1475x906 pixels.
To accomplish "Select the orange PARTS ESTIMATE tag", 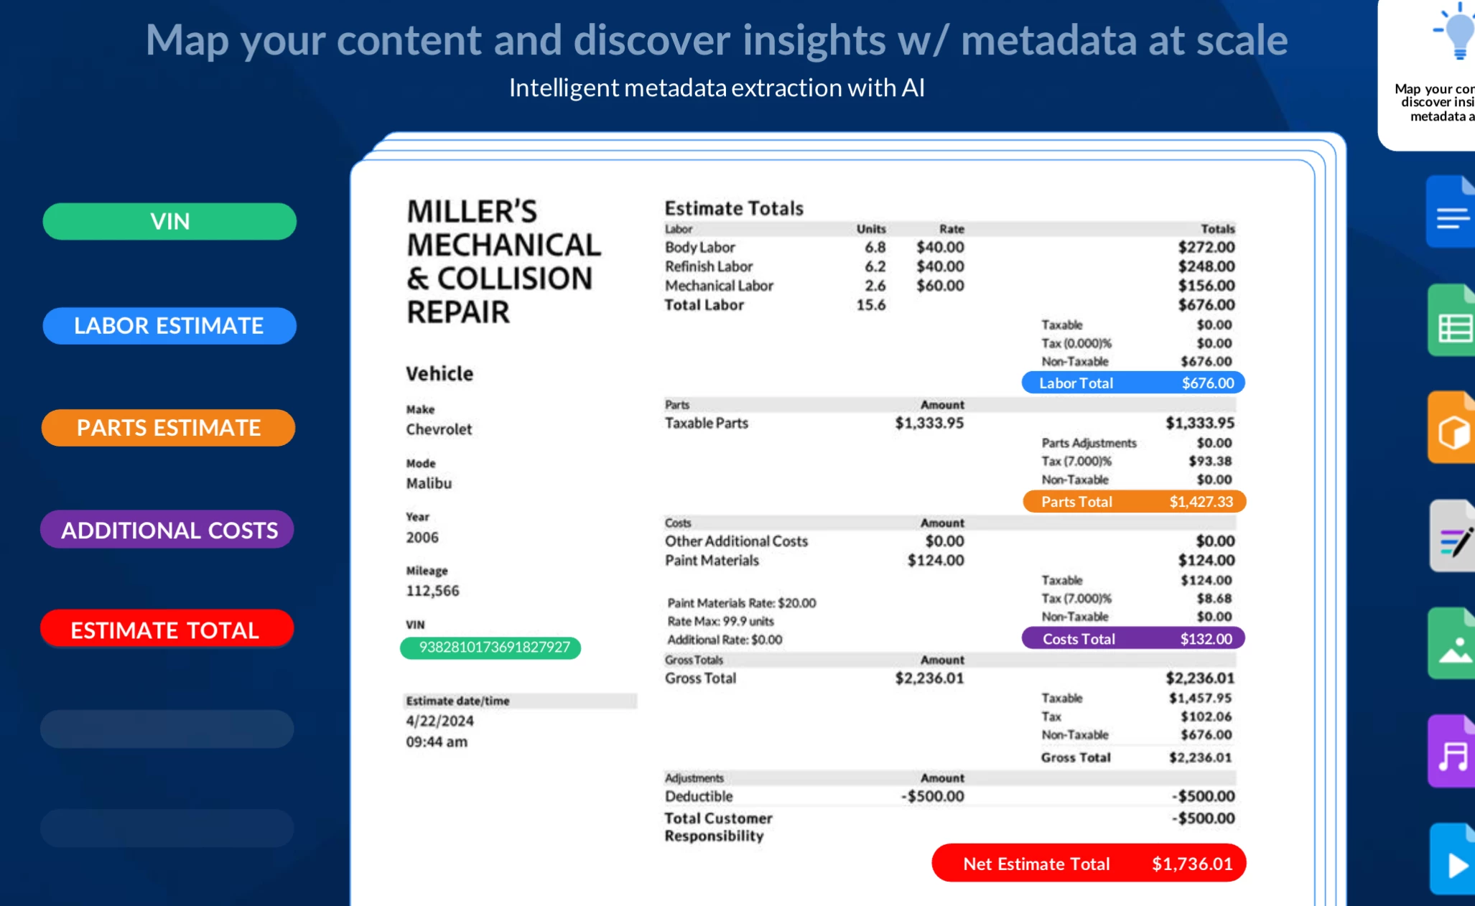I will [169, 428].
